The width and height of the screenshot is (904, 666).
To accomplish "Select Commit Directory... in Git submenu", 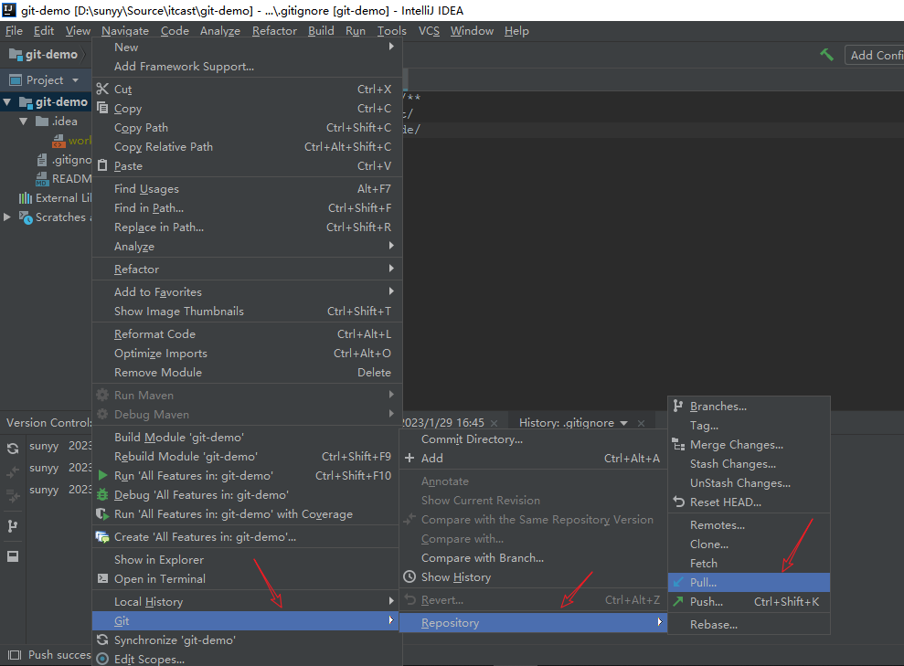I will click(x=472, y=439).
